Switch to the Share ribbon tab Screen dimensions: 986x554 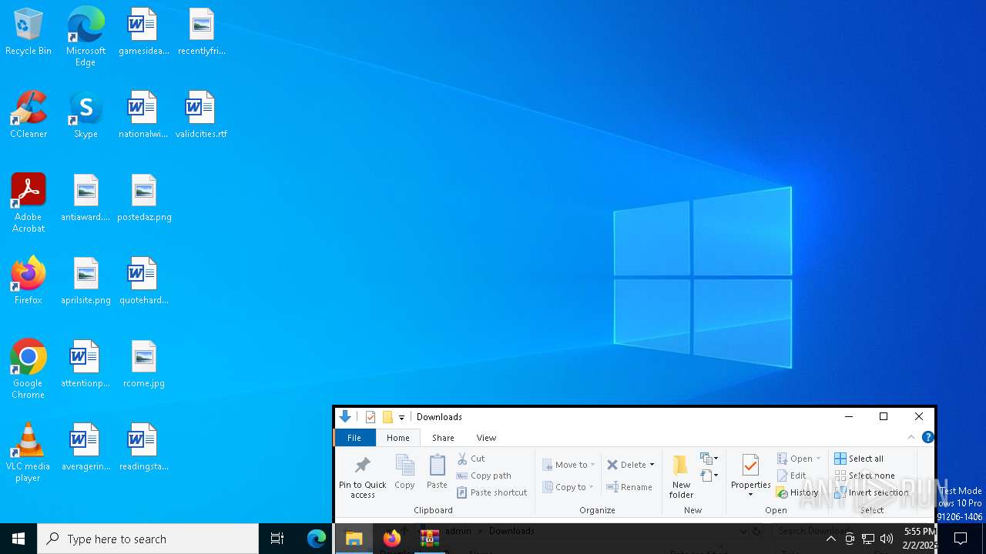point(443,438)
